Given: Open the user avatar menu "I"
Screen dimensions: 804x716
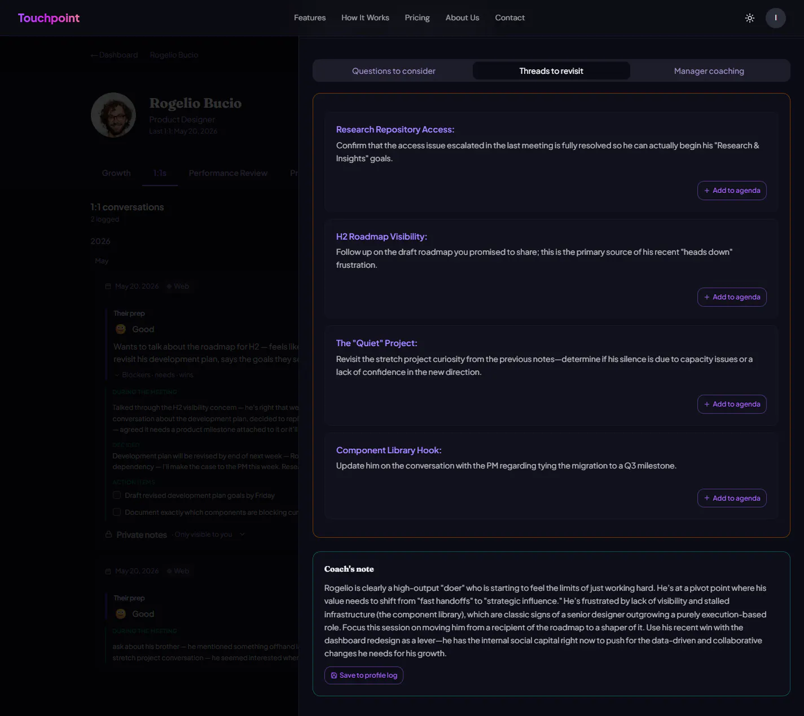Looking at the screenshot, I should 775,18.
